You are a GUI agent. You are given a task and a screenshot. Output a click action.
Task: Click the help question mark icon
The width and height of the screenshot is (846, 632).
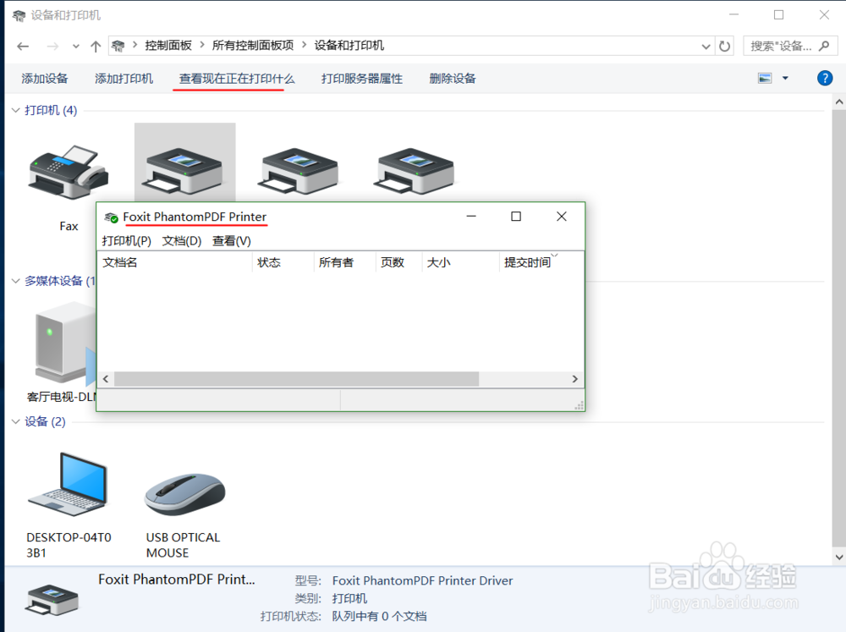(x=824, y=78)
